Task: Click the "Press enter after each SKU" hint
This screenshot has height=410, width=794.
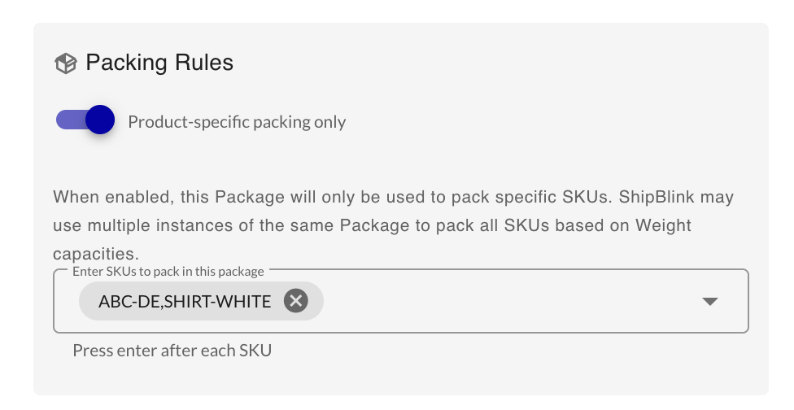Action: [x=172, y=351]
